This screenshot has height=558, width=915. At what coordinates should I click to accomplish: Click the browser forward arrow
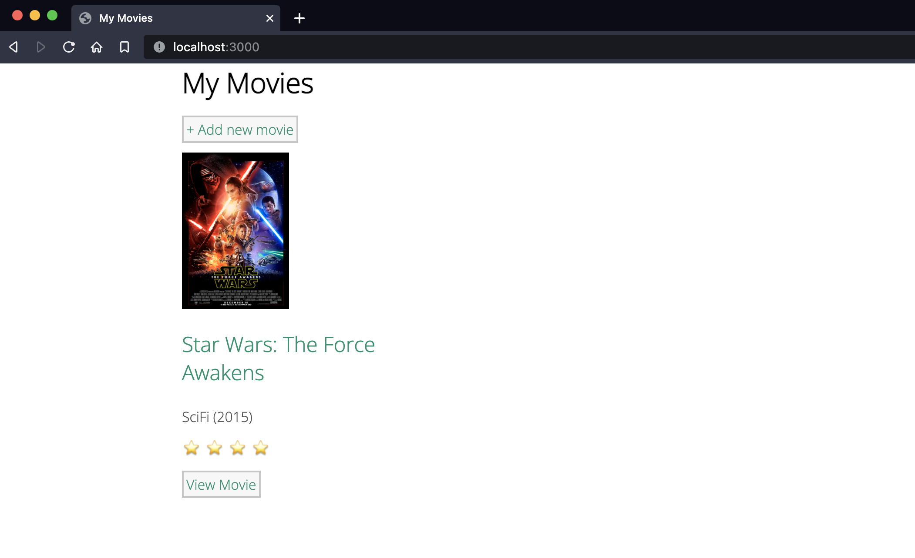click(41, 47)
